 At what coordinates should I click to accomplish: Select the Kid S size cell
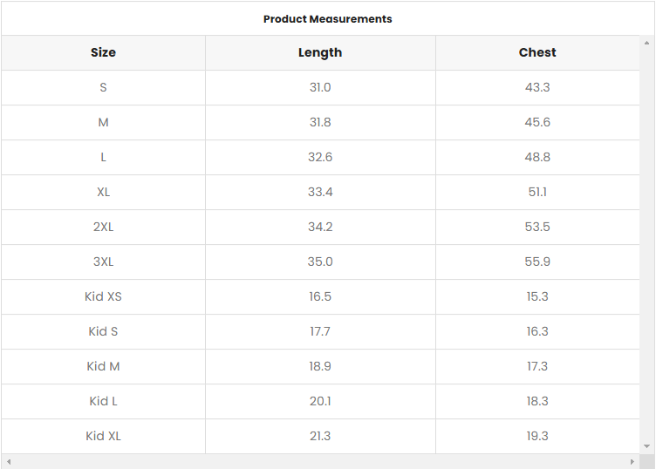point(103,331)
